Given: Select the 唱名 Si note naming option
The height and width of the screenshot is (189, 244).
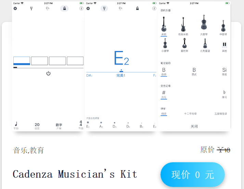Looking at the screenshot, I should (224, 71).
